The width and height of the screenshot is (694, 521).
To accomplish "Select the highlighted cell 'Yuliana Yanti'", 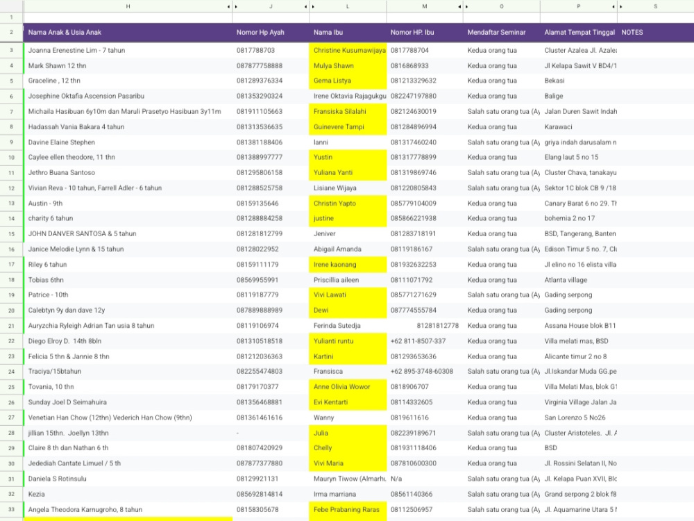I will pyautogui.click(x=348, y=173).
